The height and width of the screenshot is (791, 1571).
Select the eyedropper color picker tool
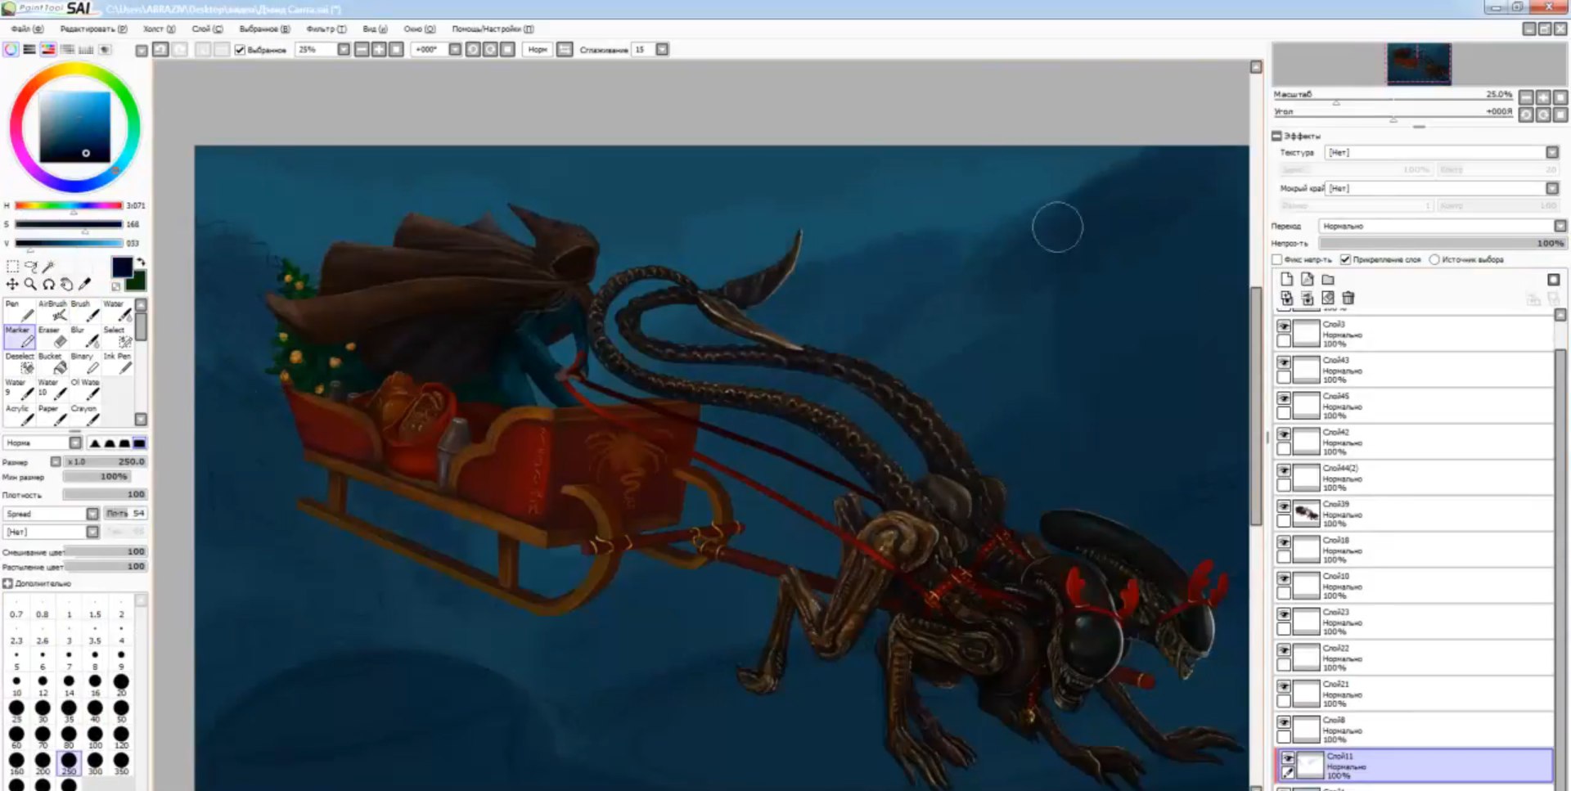click(x=84, y=284)
